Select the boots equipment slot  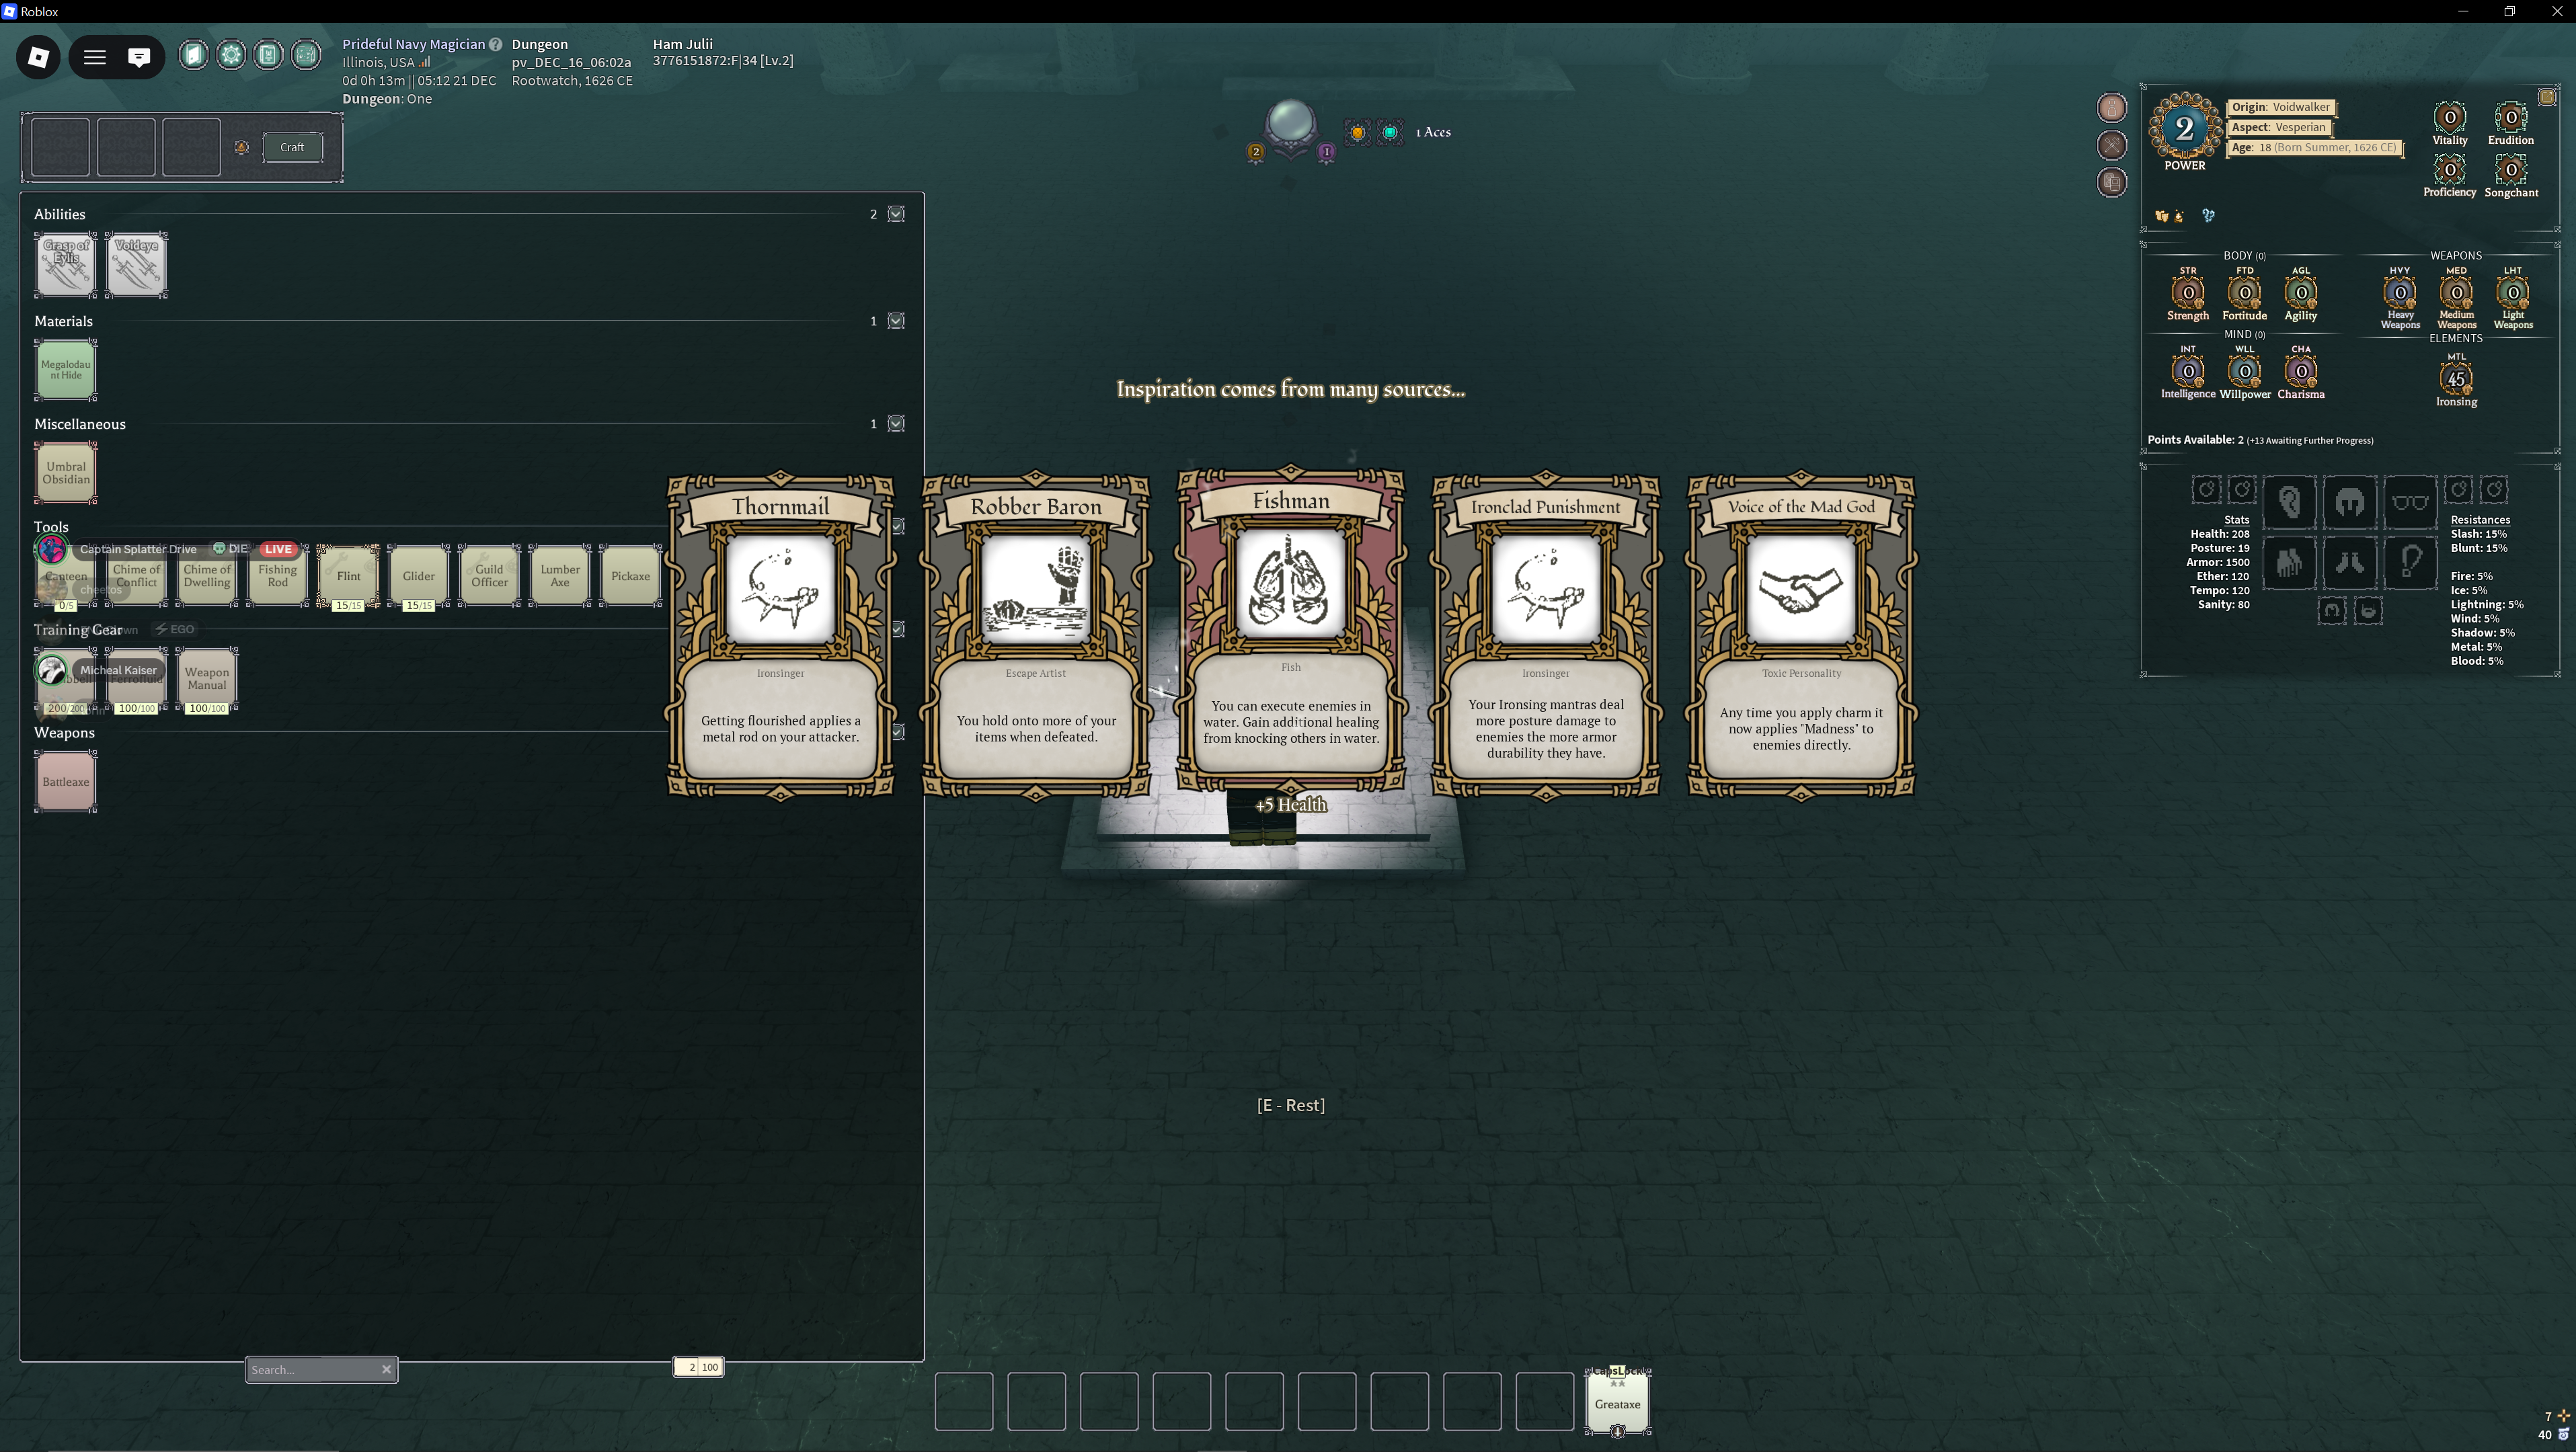2349,563
